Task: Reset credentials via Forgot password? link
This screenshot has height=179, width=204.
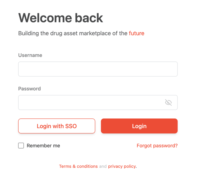Action: pos(157,146)
